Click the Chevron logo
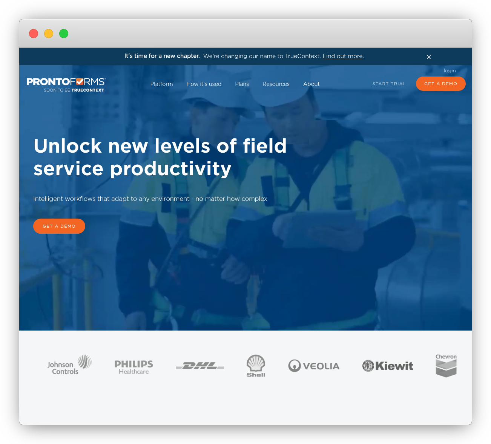This screenshot has width=491, height=444. click(x=446, y=365)
